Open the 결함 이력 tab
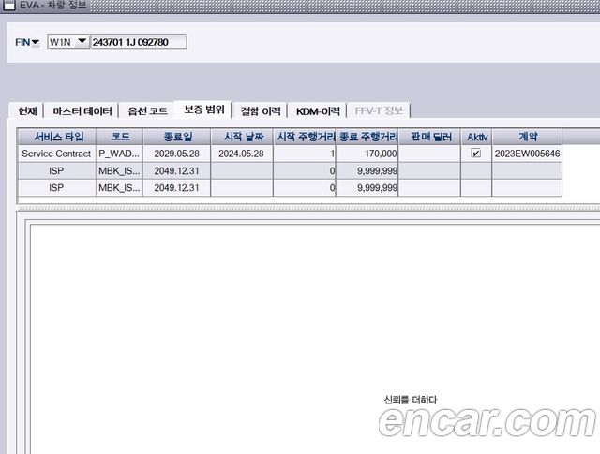 coord(261,110)
